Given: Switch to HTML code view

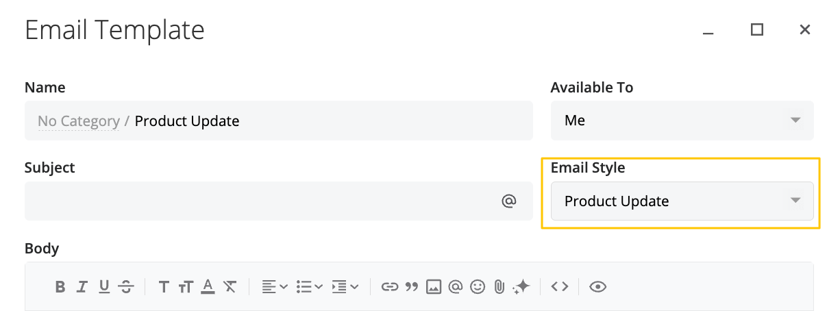Looking at the screenshot, I should click(x=560, y=287).
